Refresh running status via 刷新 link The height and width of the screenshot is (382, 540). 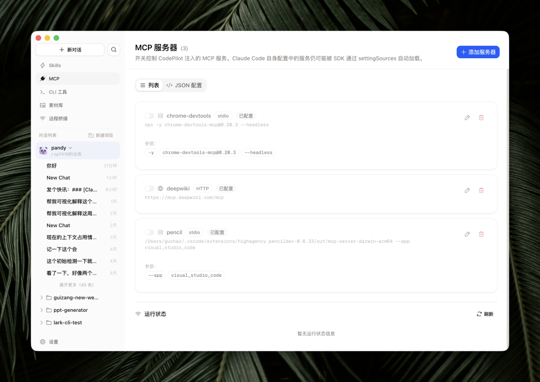point(485,313)
